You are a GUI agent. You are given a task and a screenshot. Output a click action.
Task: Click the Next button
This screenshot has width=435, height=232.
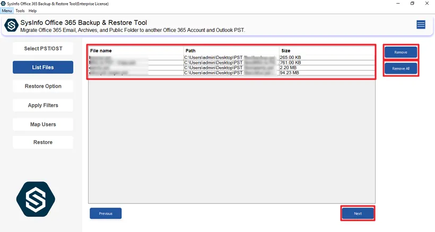358,213
